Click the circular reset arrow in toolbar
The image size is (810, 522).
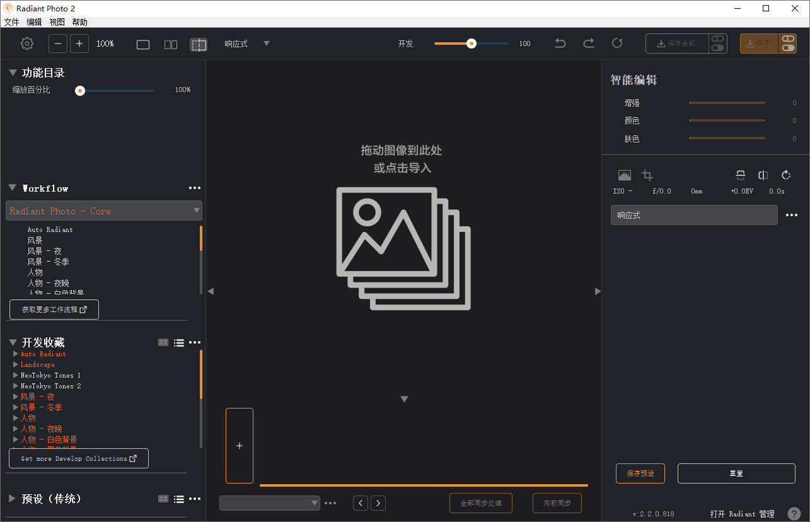tap(617, 43)
